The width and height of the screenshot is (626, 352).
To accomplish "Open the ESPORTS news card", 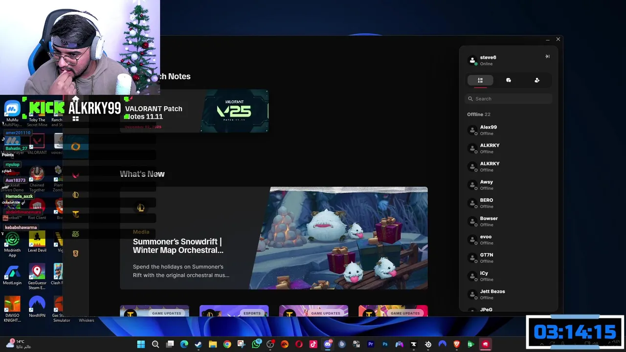I will click(x=234, y=311).
